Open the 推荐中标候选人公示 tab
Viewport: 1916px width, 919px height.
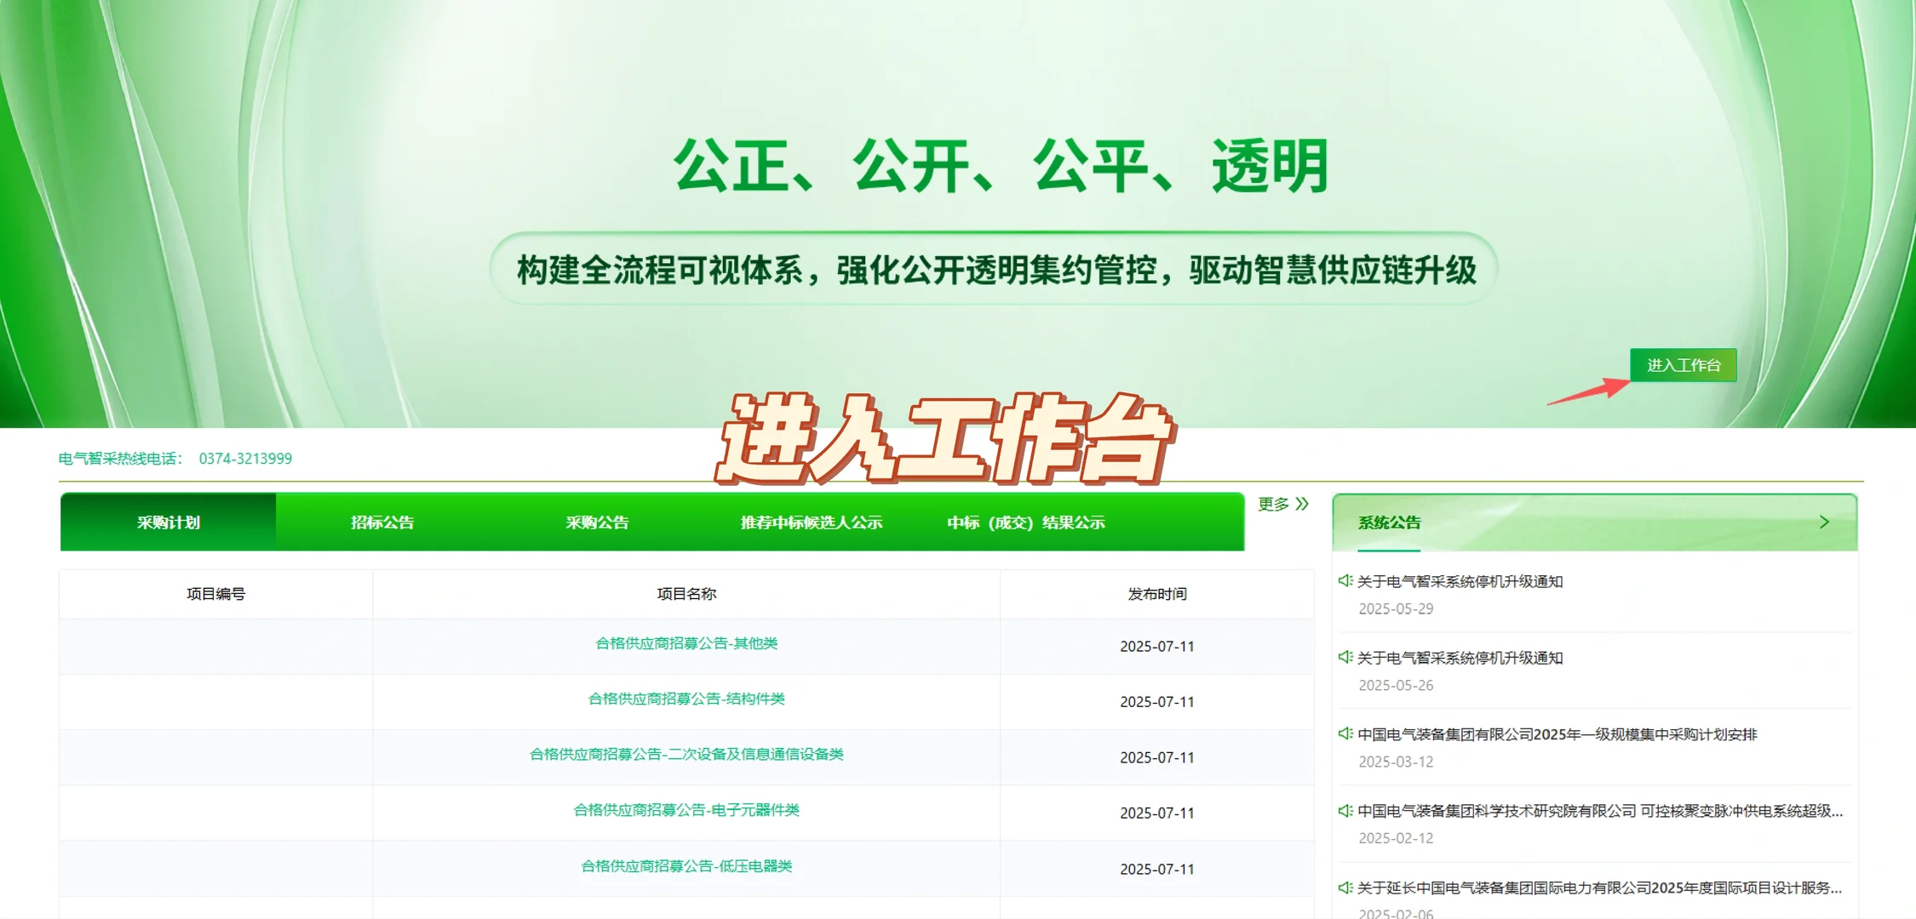pos(811,522)
